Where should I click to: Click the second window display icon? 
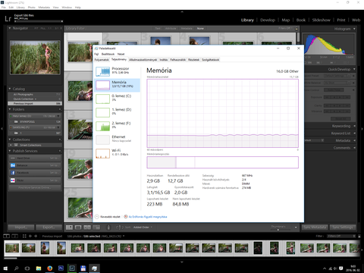[x=15, y=236]
